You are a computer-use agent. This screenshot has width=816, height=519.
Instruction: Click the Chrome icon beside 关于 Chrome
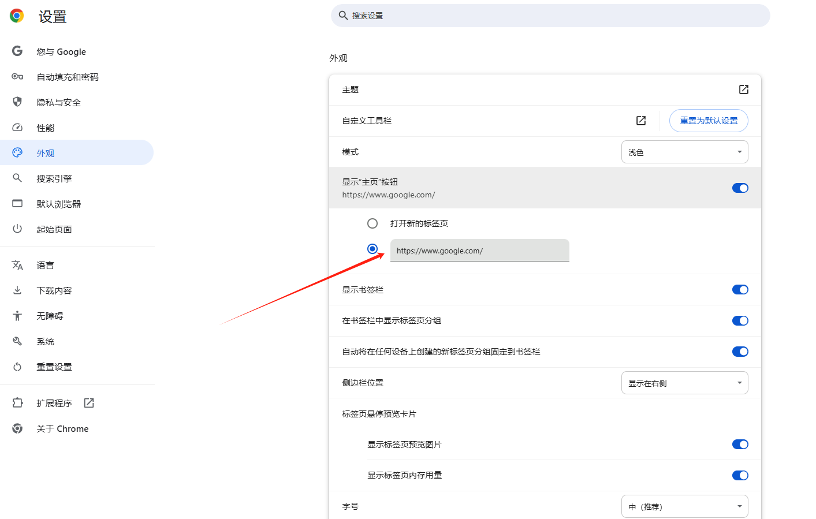coord(17,428)
